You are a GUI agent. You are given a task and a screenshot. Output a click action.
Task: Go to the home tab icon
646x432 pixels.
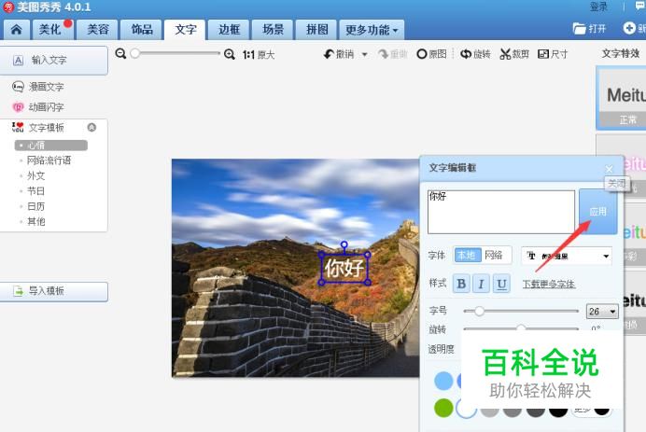tap(17, 30)
